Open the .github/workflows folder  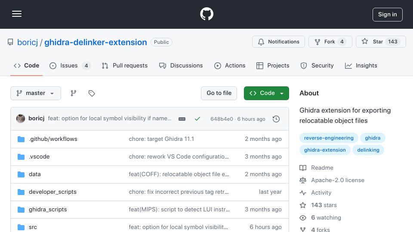click(53, 139)
